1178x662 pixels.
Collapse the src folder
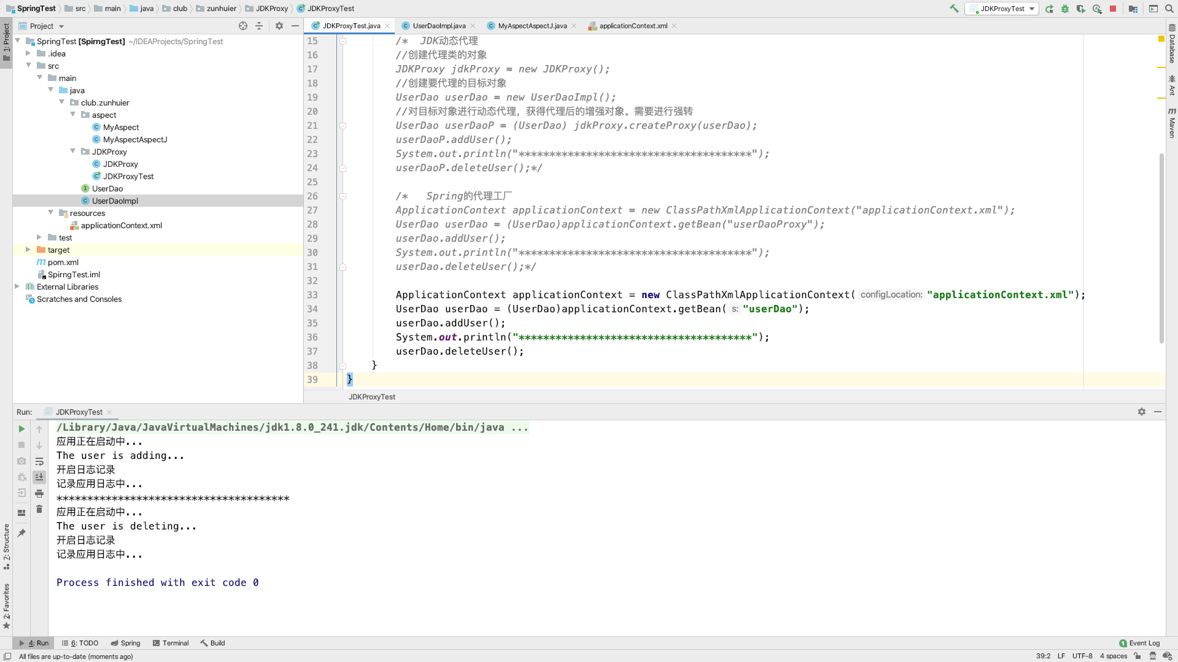point(29,66)
